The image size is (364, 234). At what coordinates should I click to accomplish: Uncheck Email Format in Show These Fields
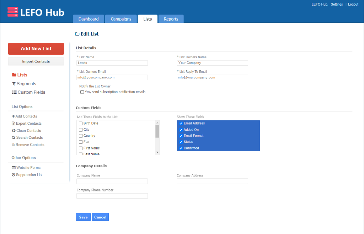point(181,136)
